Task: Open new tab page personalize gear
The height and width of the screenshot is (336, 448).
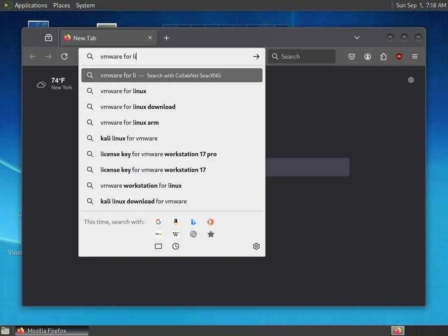Action: [x=411, y=80]
